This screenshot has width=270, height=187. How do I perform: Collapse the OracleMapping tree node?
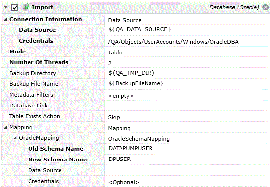[x=15, y=138]
